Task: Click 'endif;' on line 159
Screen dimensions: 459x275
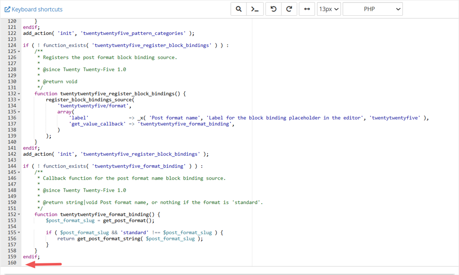Action: [x=31, y=257]
